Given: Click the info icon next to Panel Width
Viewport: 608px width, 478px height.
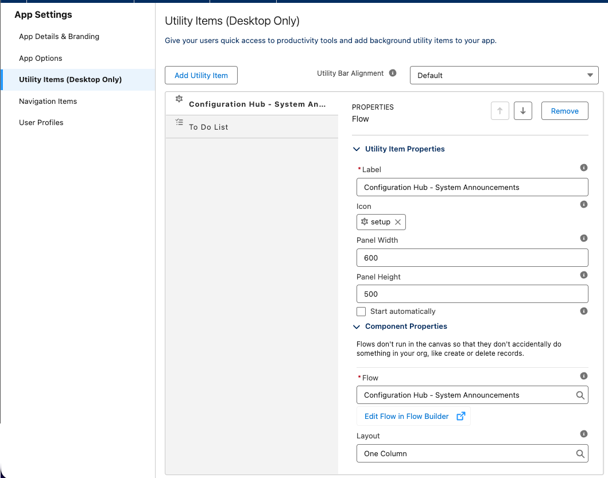Looking at the screenshot, I should 583,238.
